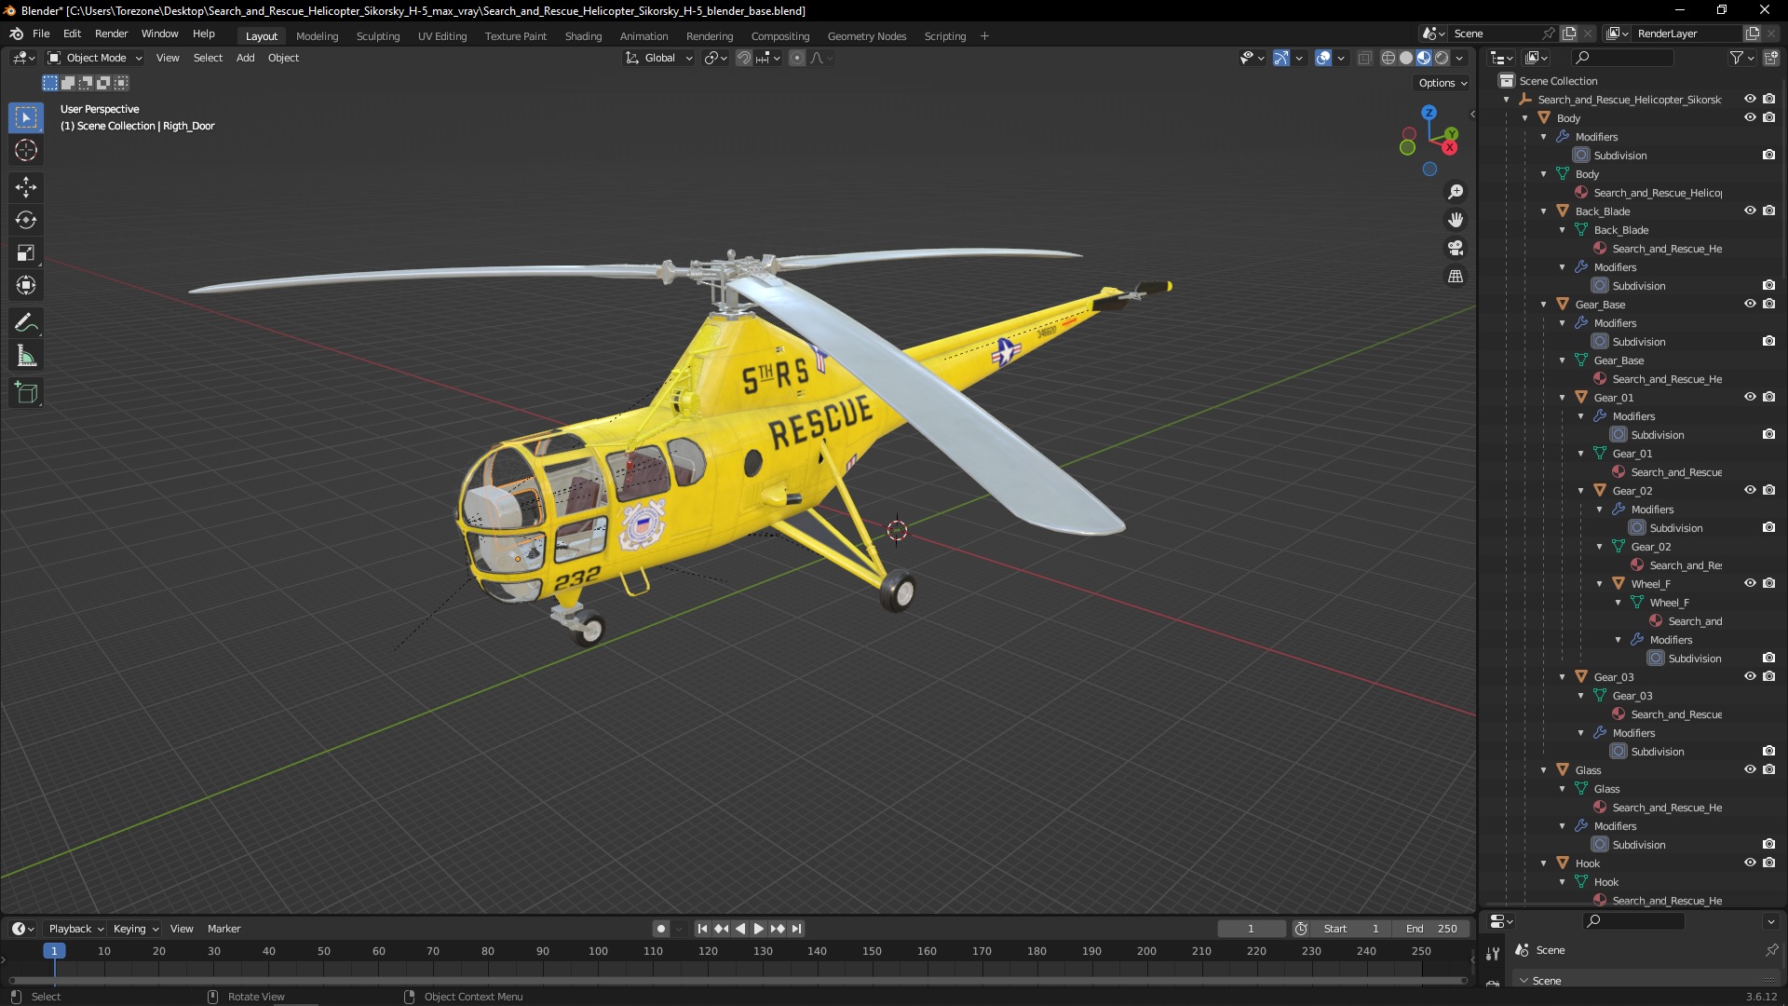The height and width of the screenshot is (1006, 1788).
Task: Switch to Shading workspace tab
Action: click(x=583, y=36)
